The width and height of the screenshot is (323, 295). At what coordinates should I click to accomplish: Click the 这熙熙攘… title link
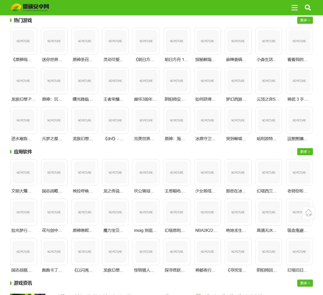point(297,139)
